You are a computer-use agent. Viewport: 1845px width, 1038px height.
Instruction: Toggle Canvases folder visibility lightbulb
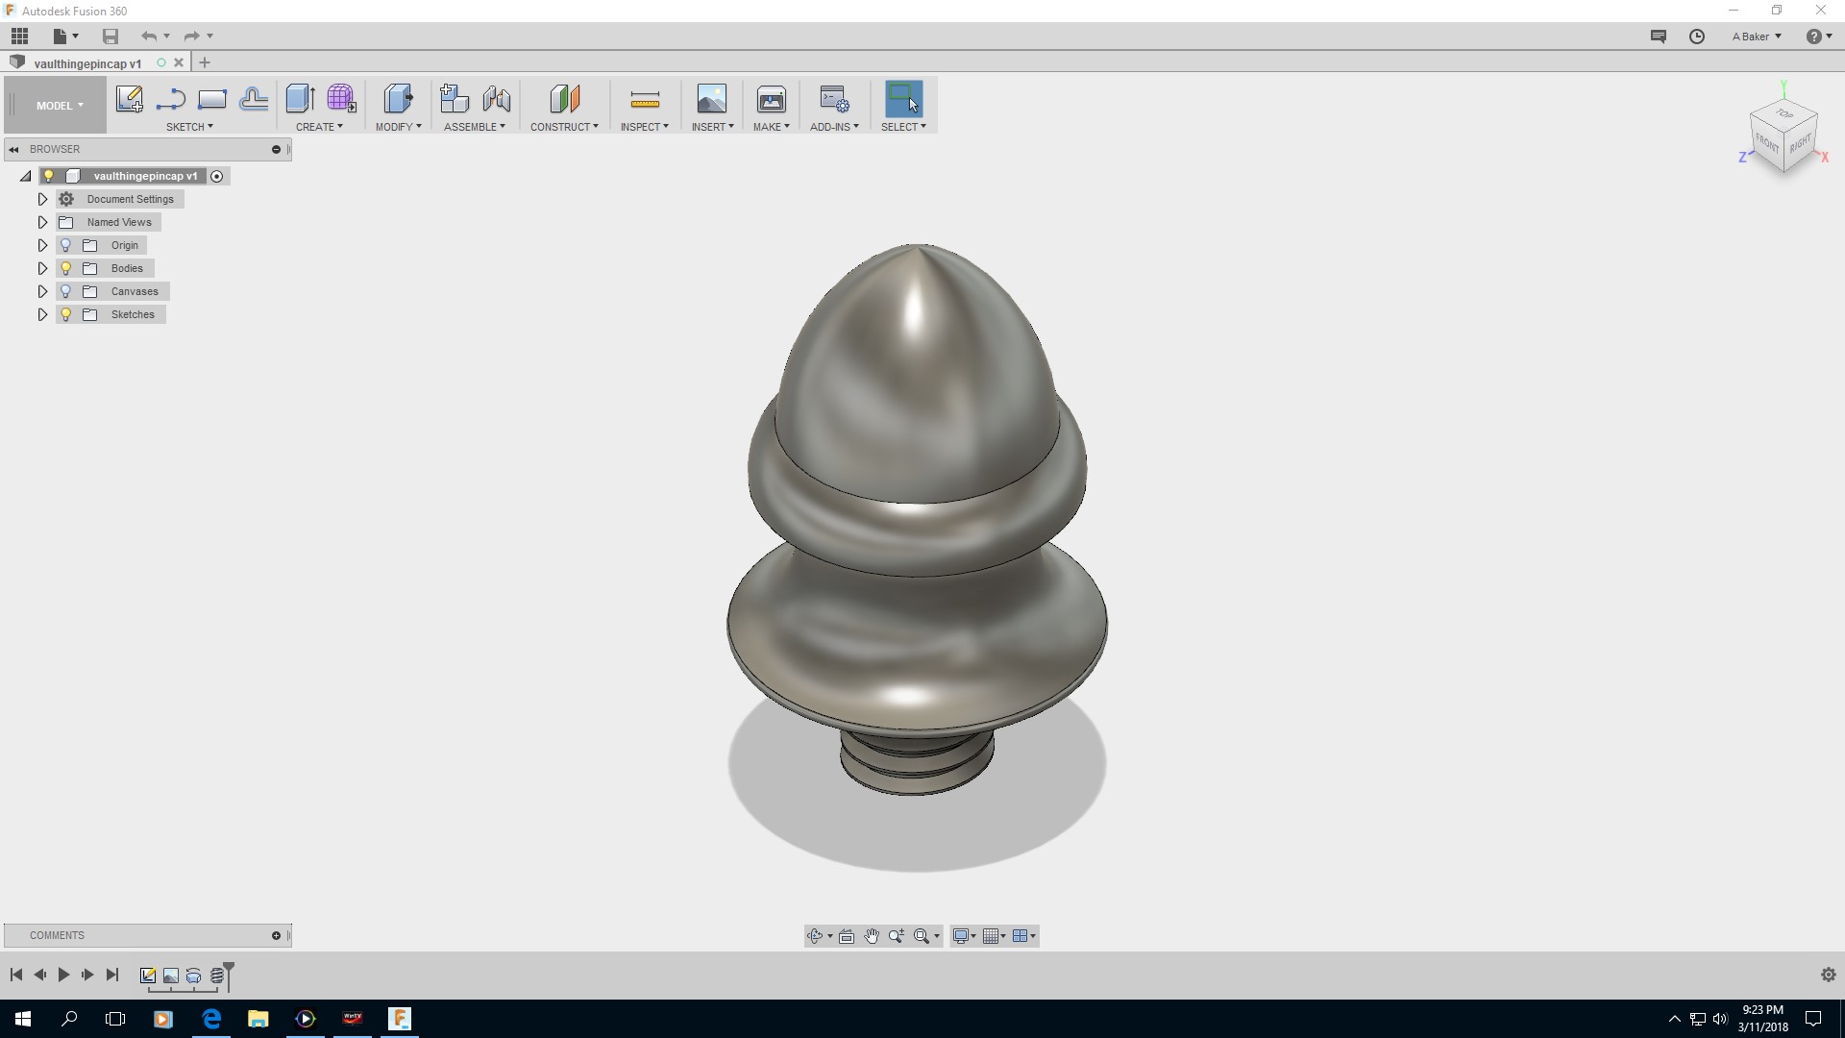(66, 291)
